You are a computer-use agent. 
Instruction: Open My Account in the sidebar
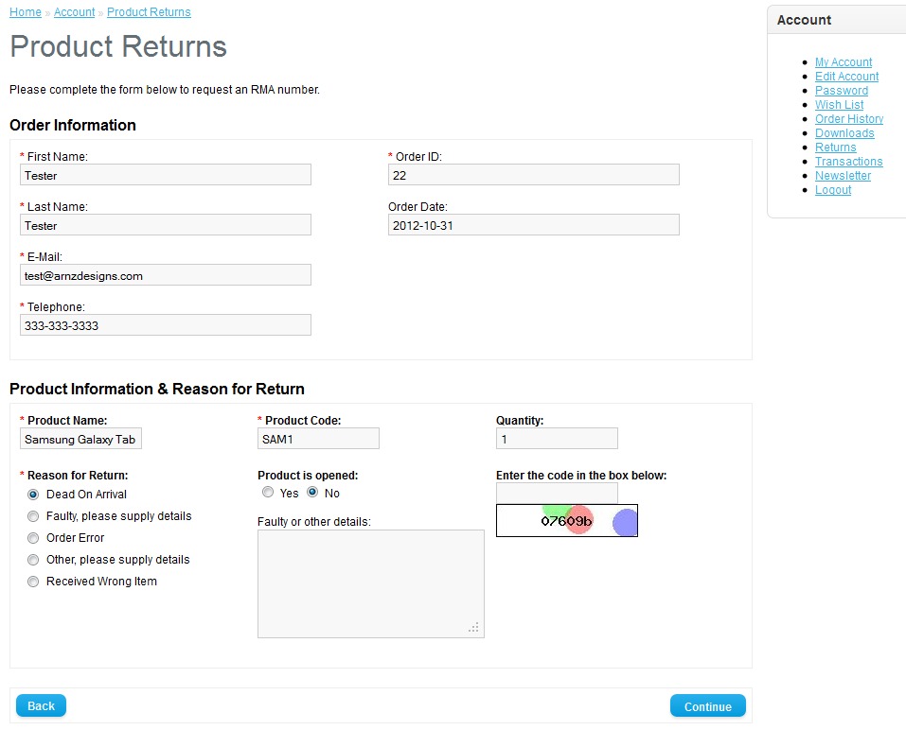click(844, 62)
